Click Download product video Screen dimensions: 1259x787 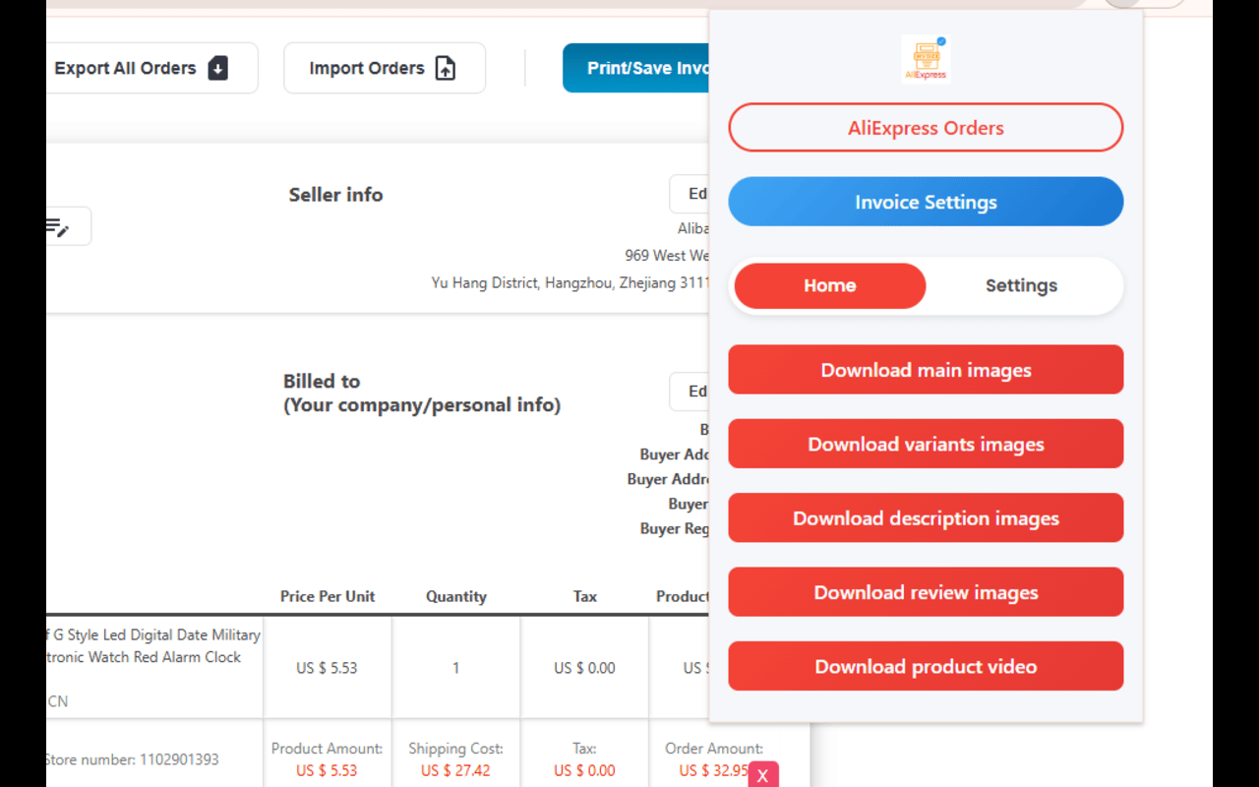pos(926,666)
